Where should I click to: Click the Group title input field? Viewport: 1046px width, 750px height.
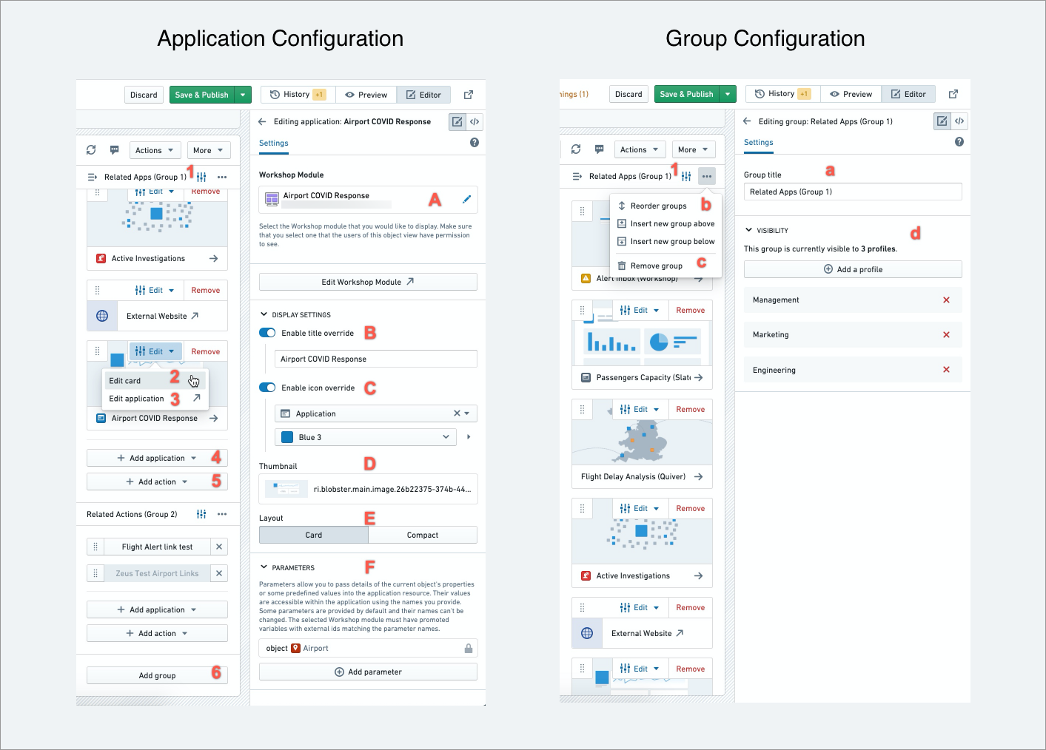[x=853, y=192]
